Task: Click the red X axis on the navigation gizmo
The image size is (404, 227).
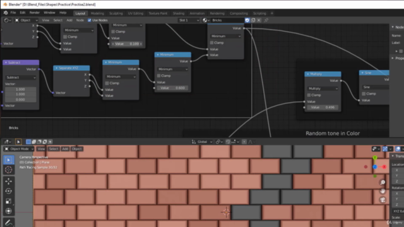Action: 384,166
